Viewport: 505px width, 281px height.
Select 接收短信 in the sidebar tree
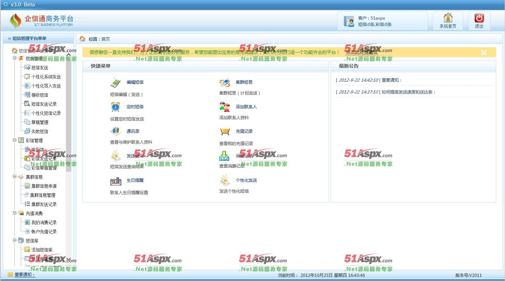40,95
